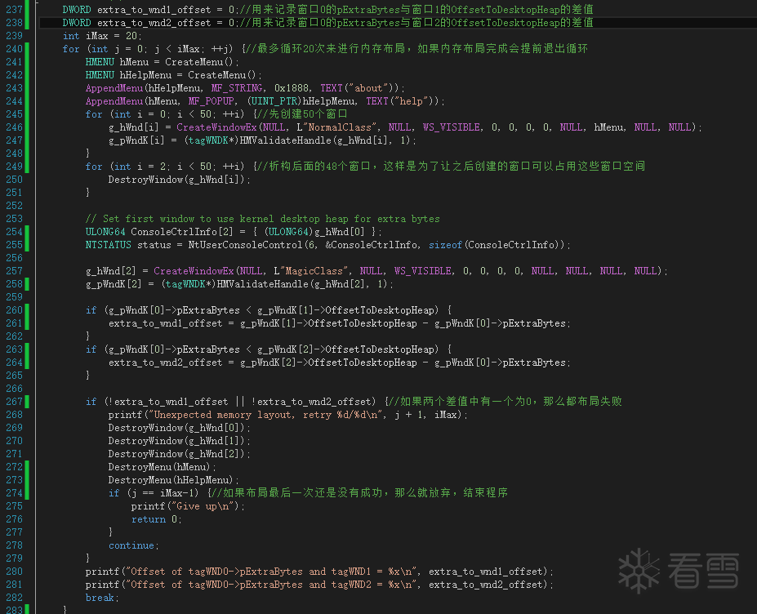Image resolution: width=757 pixels, height=614 pixels.
Task: Click the TEXT("about") string
Action: (x=359, y=88)
